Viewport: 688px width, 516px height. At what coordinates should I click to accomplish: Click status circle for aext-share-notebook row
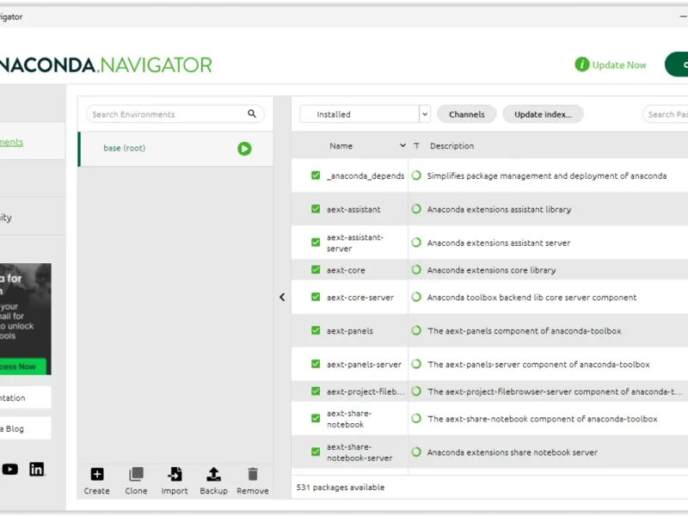coord(416,419)
